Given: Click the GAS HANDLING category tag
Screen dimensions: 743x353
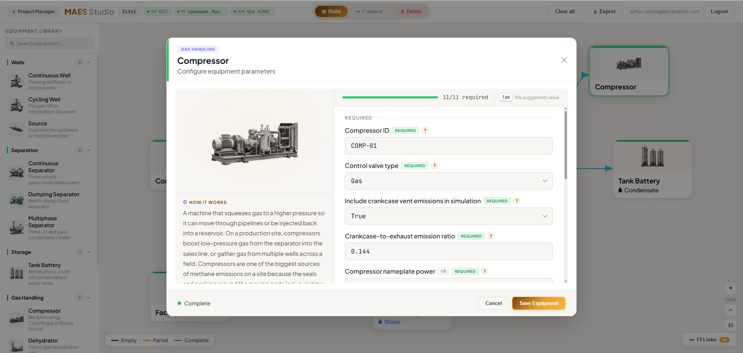Looking at the screenshot, I should click(198, 49).
